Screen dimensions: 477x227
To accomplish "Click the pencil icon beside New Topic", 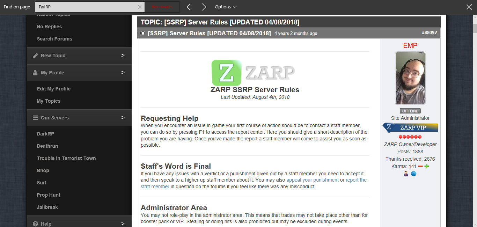I will (x=35, y=56).
